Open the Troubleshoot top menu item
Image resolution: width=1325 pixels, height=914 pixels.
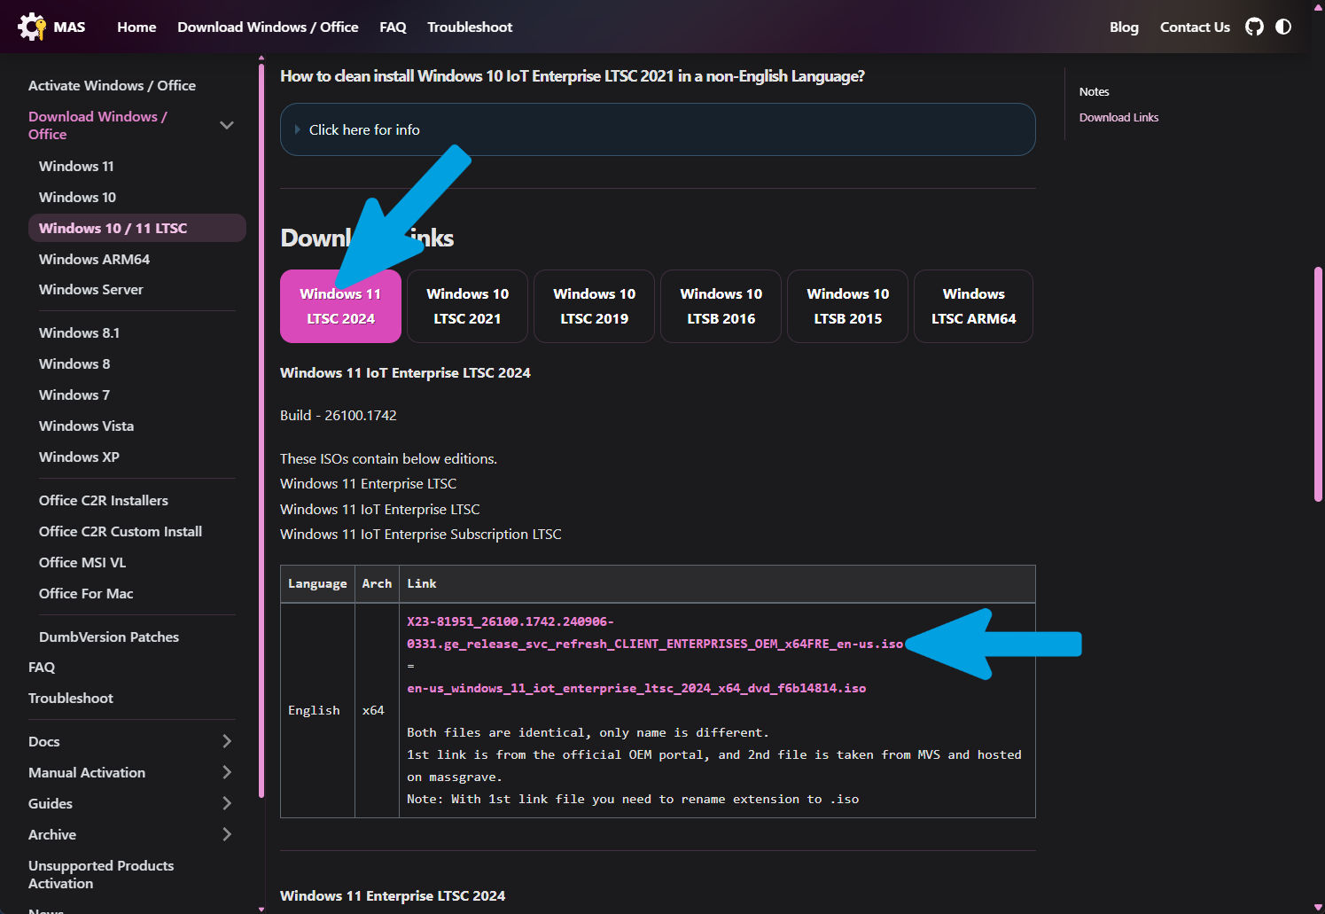(470, 27)
